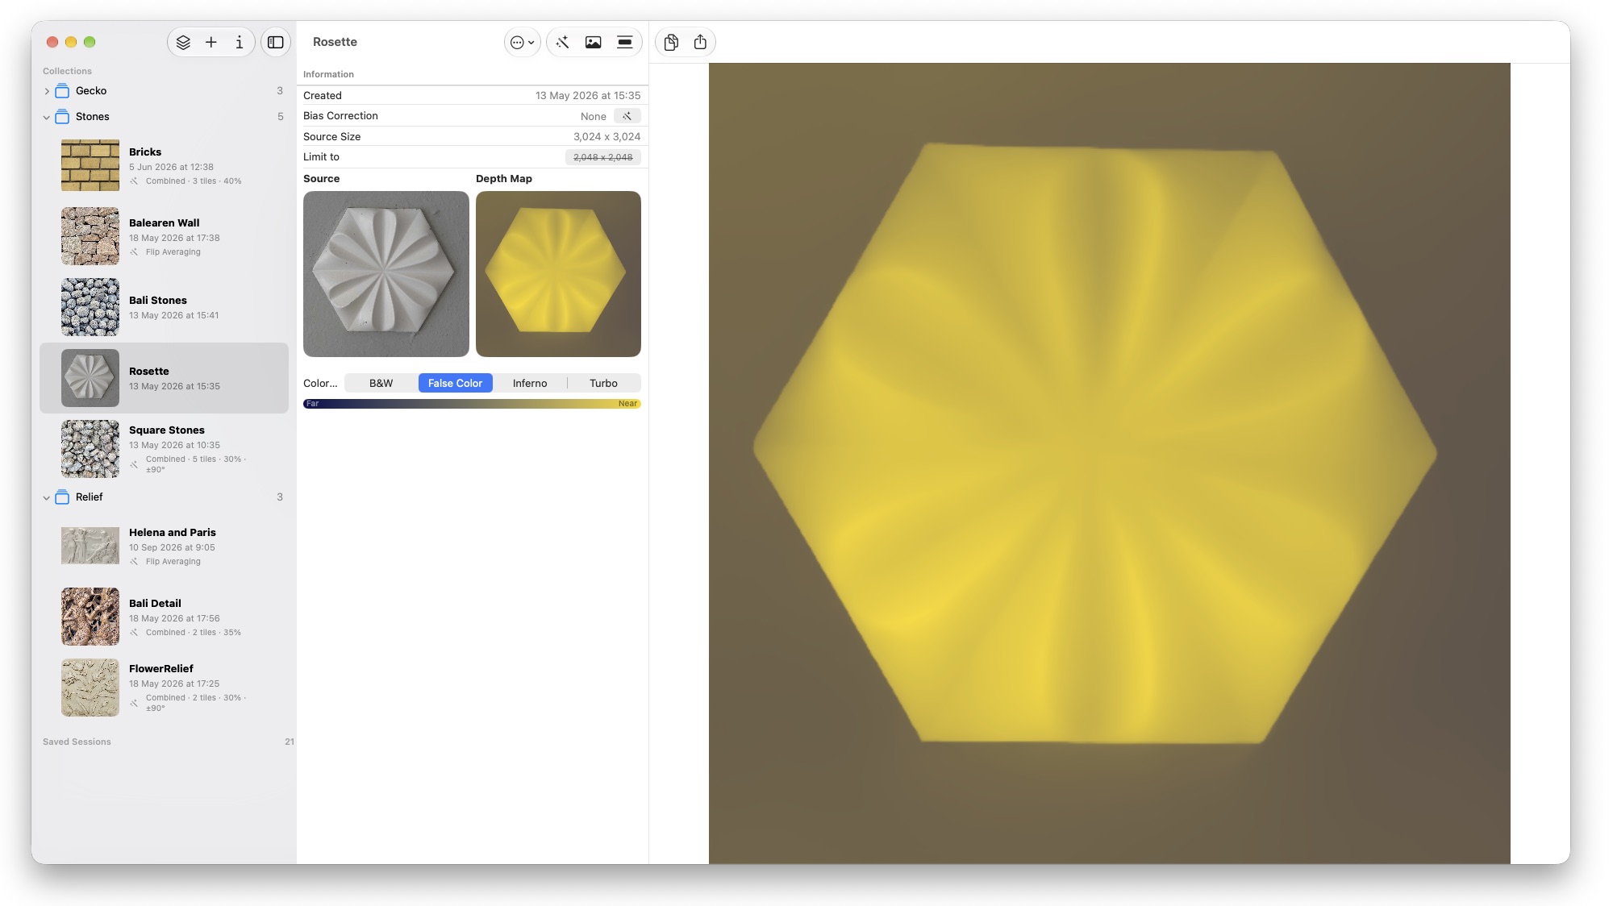Click the Bricks wand processing icon
Image resolution: width=1613 pixels, height=906 pixels.
[135, 181]
